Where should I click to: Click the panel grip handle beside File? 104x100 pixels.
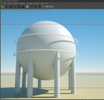(2, 3)
